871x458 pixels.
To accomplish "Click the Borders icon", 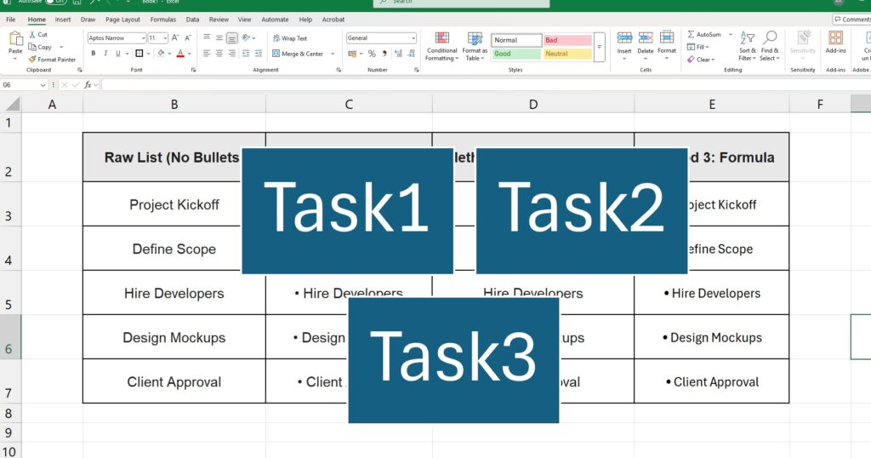I will [x=139, y=54].
